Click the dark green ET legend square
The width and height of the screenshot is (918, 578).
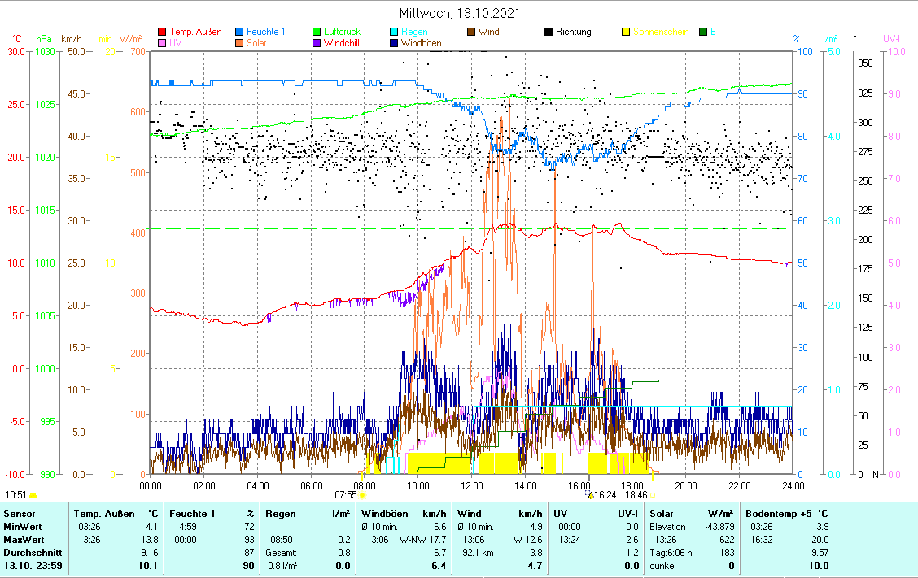point(704,33)
